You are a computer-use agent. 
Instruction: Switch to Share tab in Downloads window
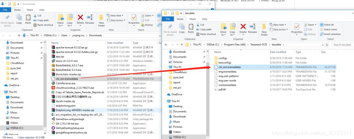[x=30, y=10]
